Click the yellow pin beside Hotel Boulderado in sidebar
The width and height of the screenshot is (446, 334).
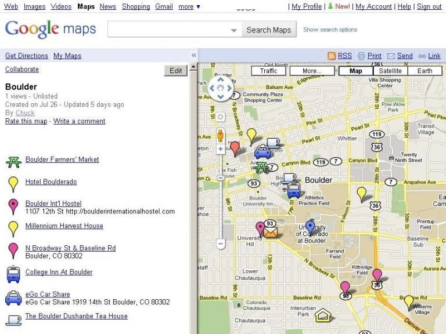[13, 184]
